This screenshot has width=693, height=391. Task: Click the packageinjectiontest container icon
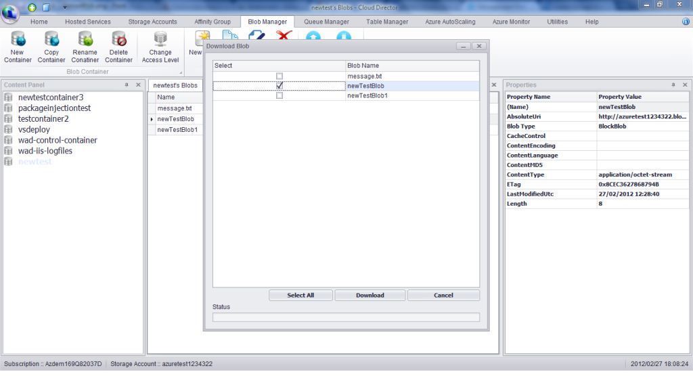(x=8, y=108)
